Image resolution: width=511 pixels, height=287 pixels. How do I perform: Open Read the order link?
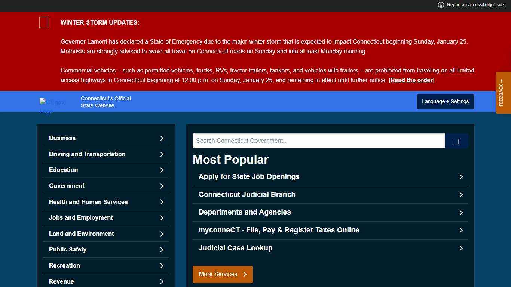(411, 80)
